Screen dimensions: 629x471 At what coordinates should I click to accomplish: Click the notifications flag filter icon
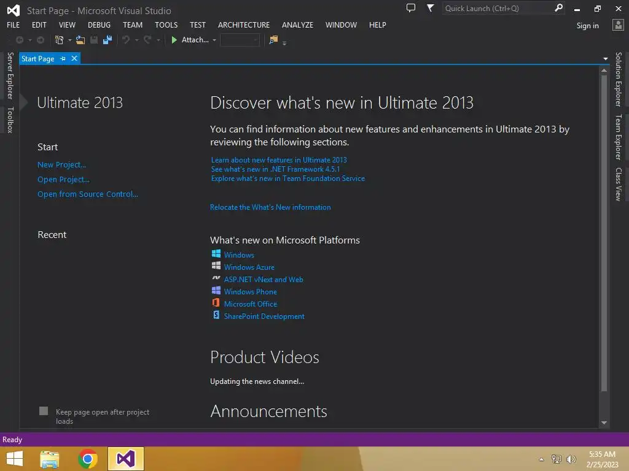[x=430, y=7]
